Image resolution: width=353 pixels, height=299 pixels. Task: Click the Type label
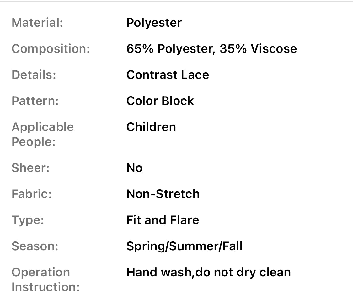(28, 220)
